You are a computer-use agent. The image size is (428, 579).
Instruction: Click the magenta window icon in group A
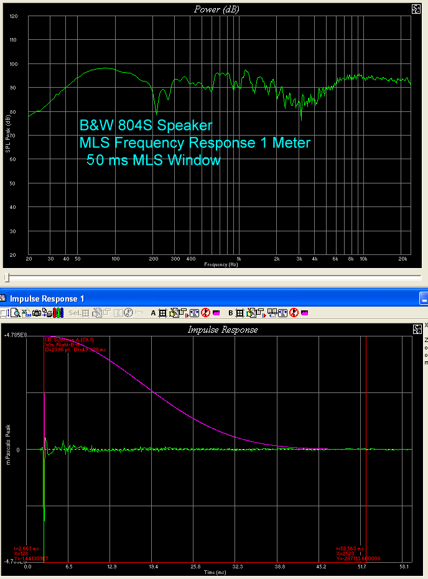pos(216,313)
